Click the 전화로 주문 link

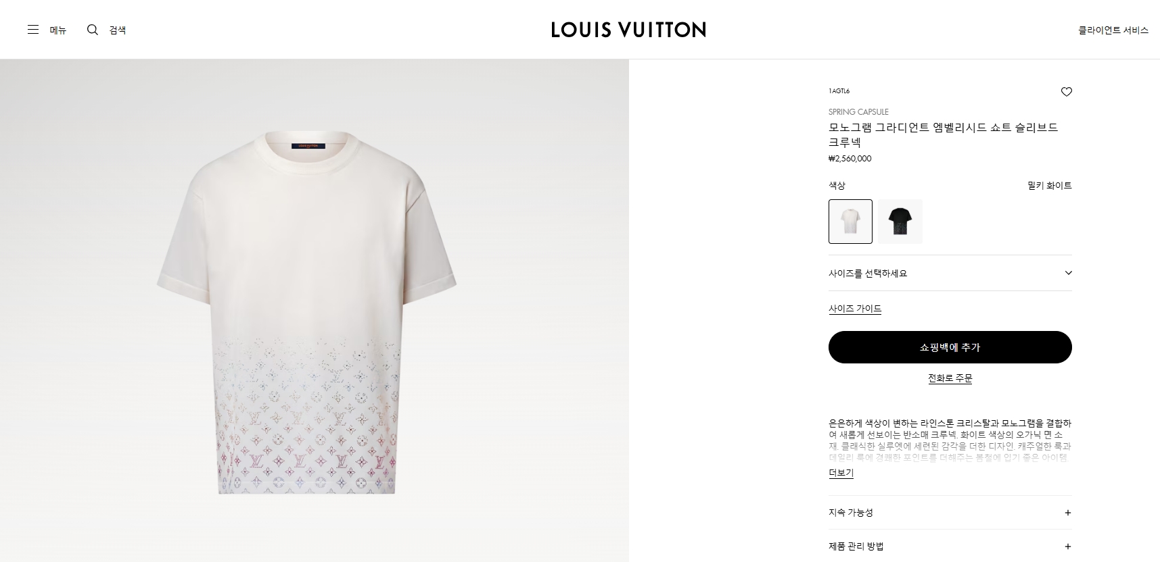[950, 378]
